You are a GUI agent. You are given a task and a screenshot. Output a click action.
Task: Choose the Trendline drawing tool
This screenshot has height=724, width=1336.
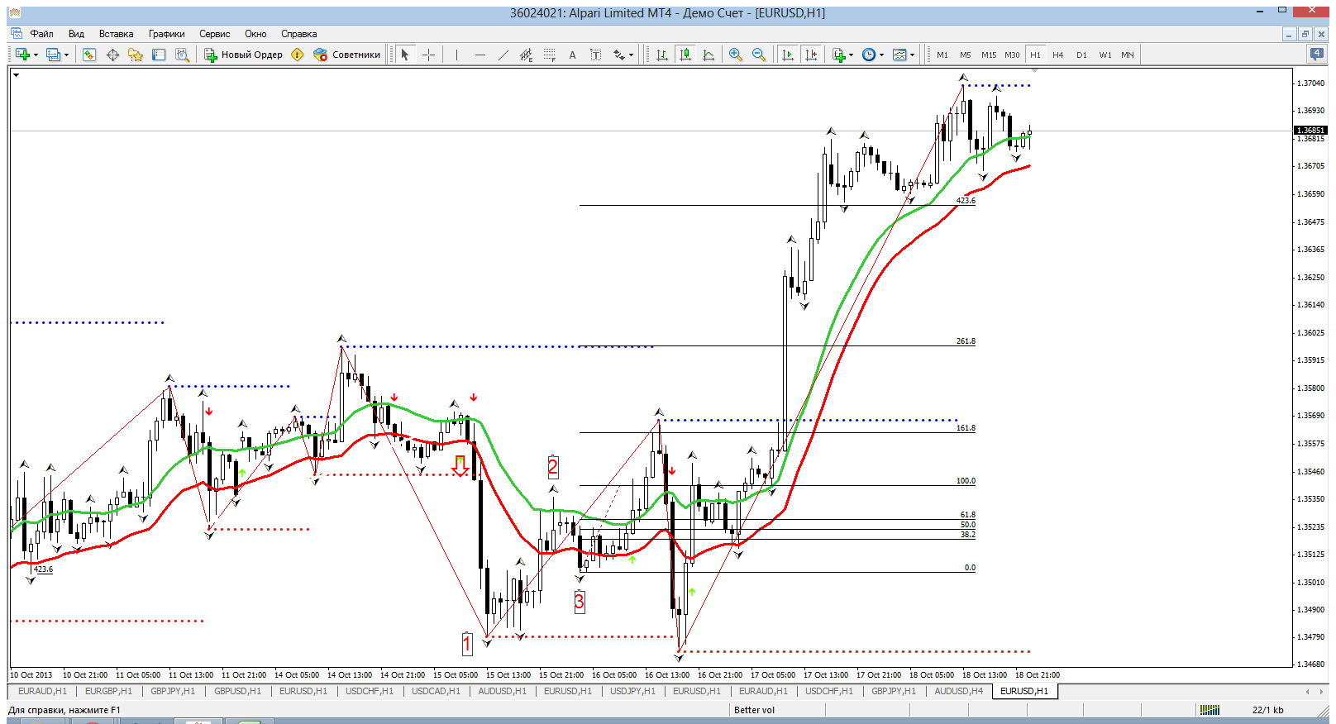(x=503, y=55)
